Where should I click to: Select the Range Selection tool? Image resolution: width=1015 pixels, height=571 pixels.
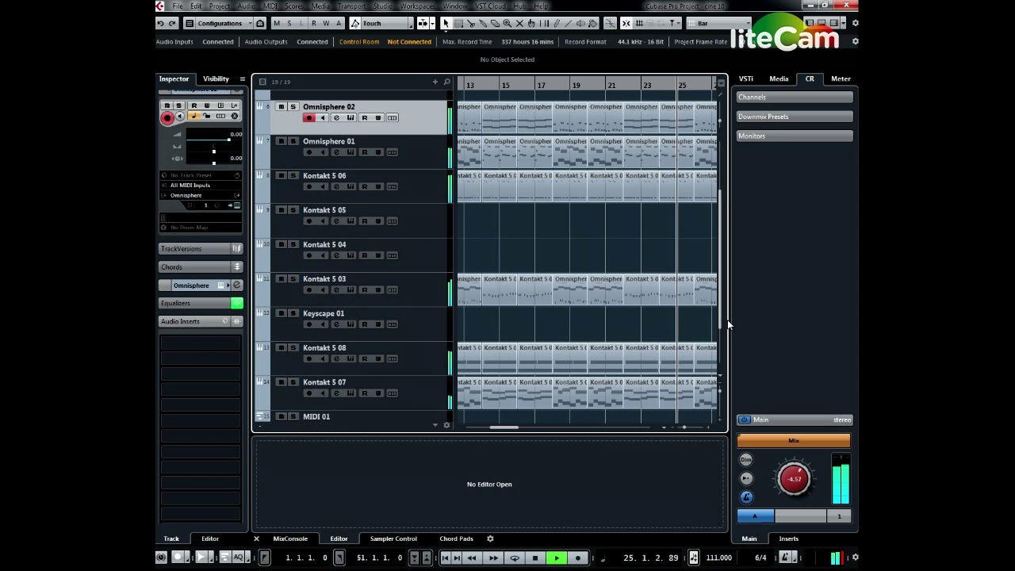point(458,23)
